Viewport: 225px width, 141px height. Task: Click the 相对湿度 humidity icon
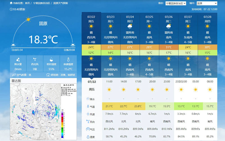click(51, 60)
